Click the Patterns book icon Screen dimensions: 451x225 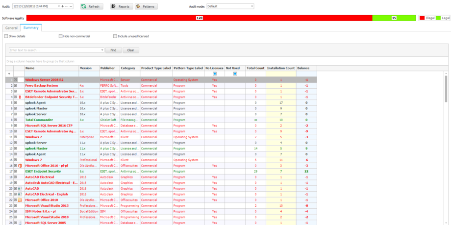coord(138,6)
